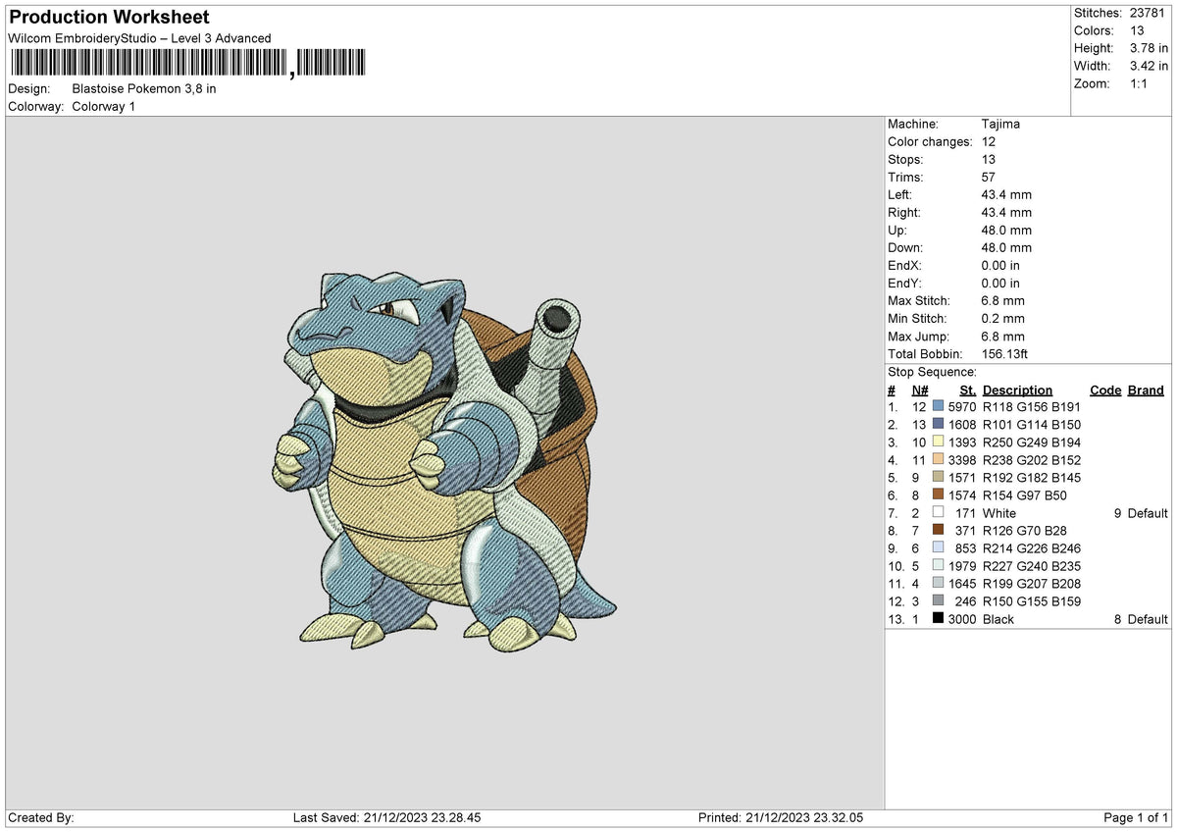Image resolution: width=1177 pixels, height=832 pixels.
Task: Click the dark brown swatch for thread 371
Action: pos(939,530)
